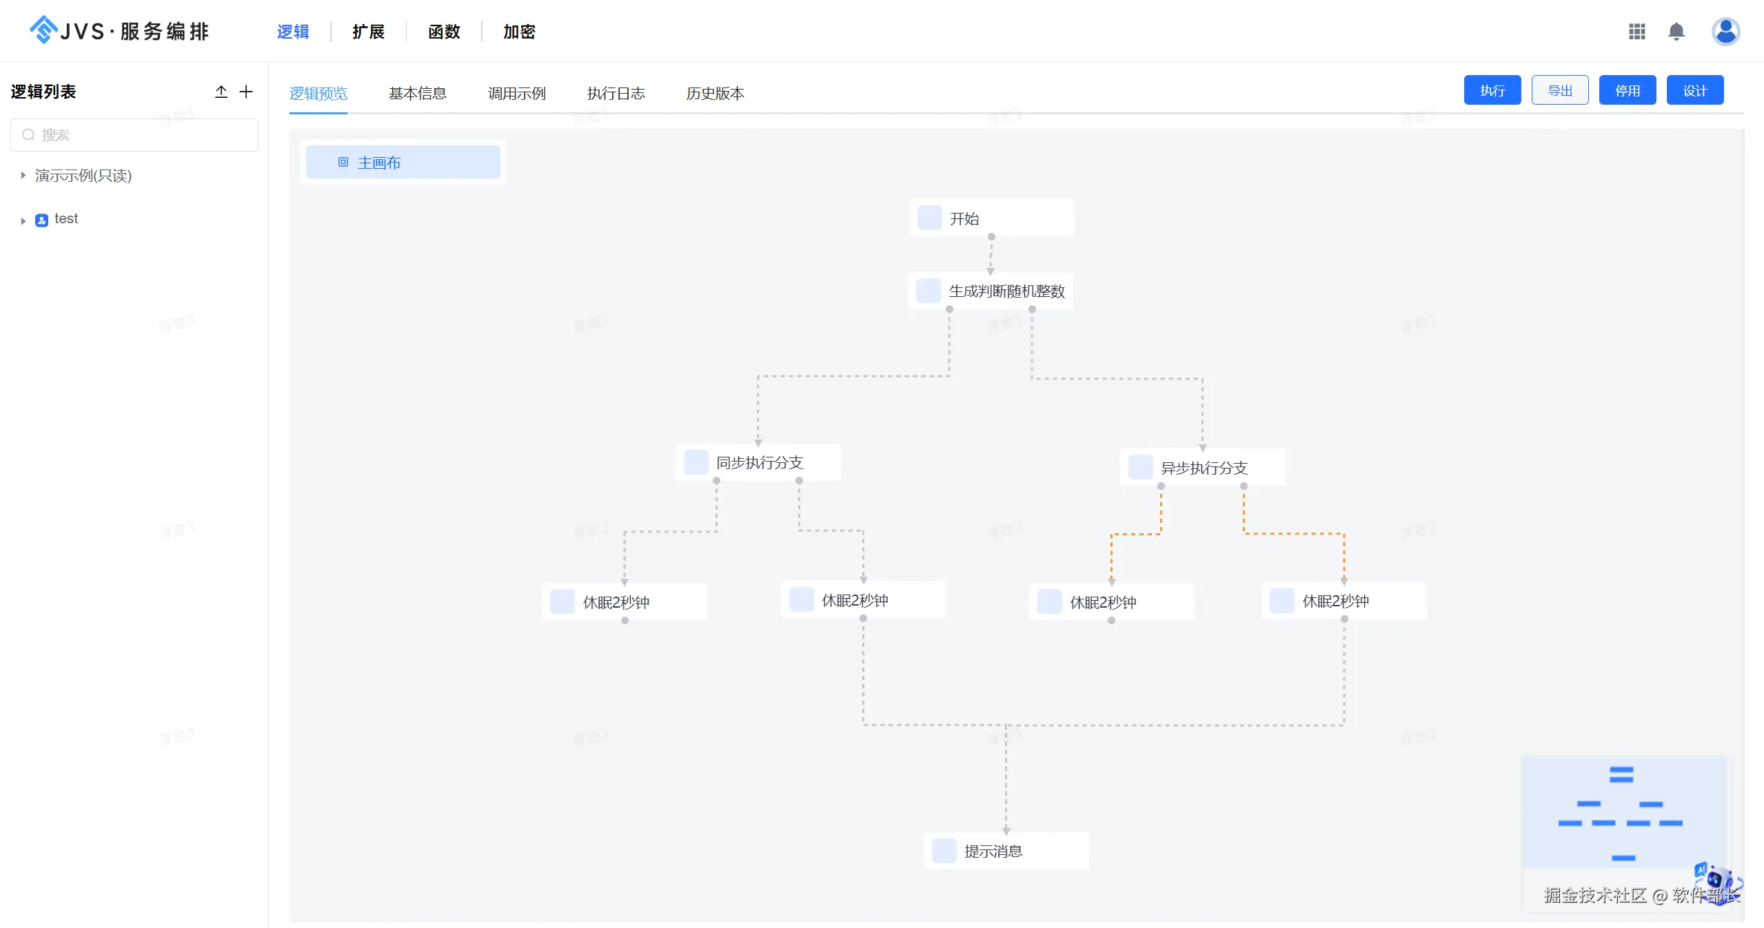The width and height of the screenshot is (1764, 928).
Task: Open the 函数 top menu
Action: coord(443,32)
